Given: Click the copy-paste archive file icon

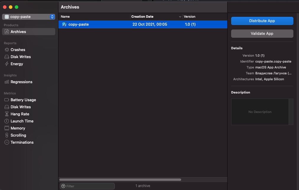Looking at the screenshot, I should [x=64, y=24].
